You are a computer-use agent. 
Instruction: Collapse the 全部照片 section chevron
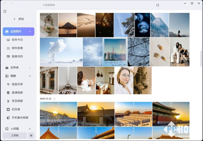pos(30,32)
